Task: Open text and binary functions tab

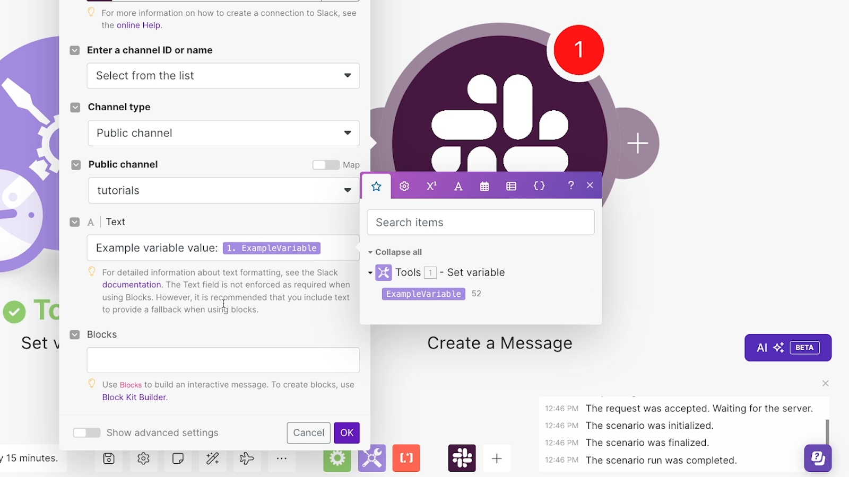Action: pyautogui.click(x=458, y=186)
